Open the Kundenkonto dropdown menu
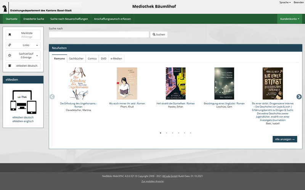This screenshot has width=305, height=190. [x=290, y=19]
